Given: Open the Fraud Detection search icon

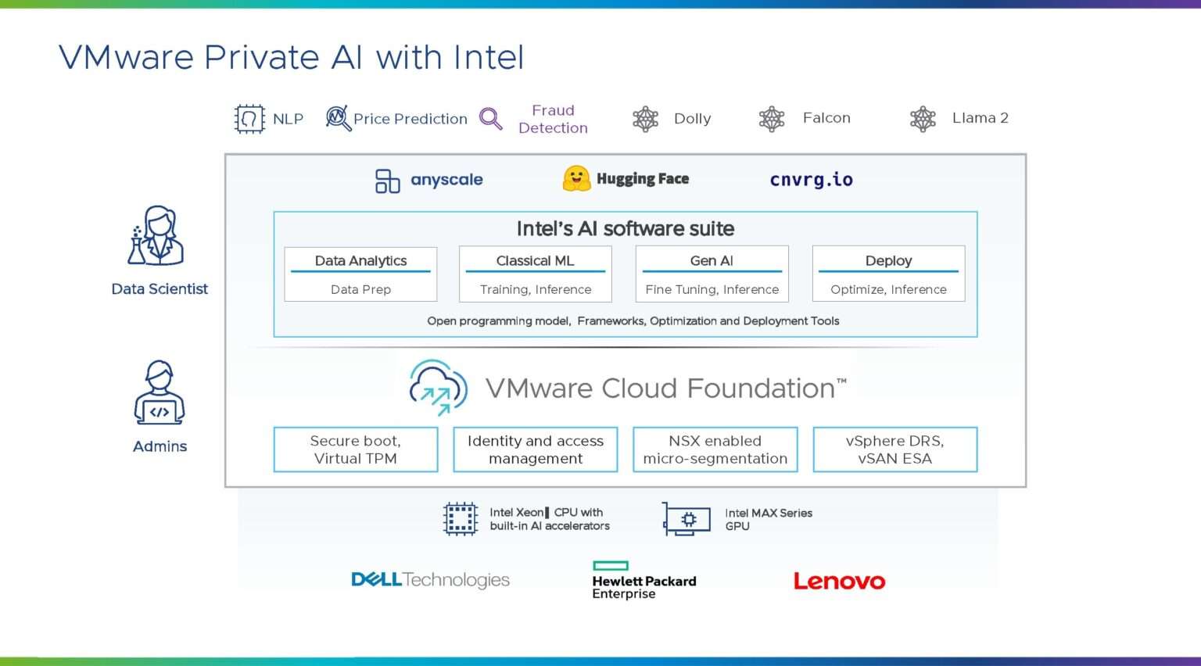Looking at the screenshot, I should [x=491, y=119].
